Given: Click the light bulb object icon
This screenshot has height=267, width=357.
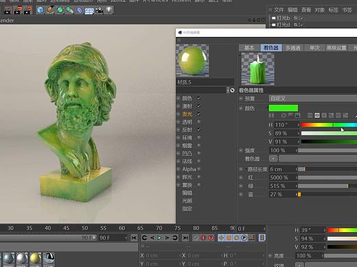Looking at the screenshot, I should pos(109,10).
